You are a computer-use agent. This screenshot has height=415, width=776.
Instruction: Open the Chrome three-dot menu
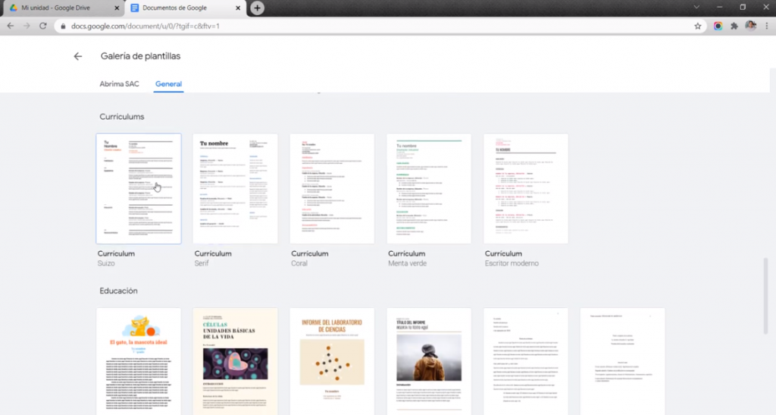(767, 26)
